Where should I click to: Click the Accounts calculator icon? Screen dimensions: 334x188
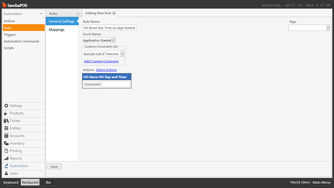click(6, 136)
